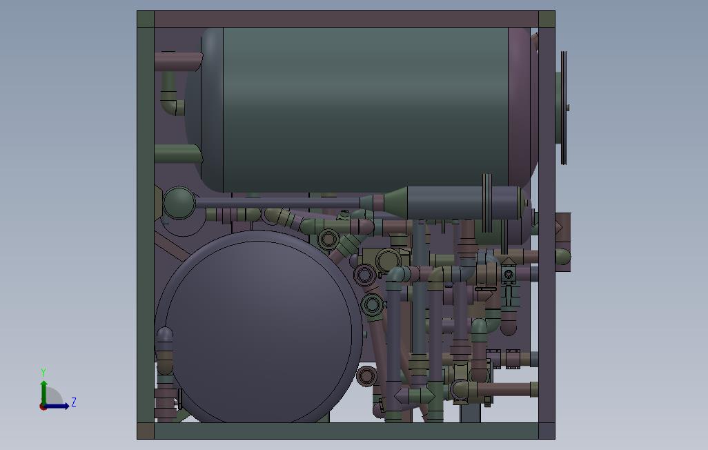Select the left vertical post of the frame
The width and height of the screenshot is (708, 450).
point(146,224)
